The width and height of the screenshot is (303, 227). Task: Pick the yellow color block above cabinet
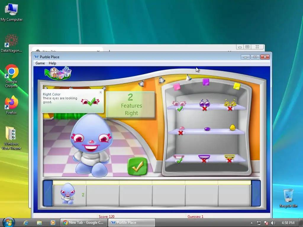coord(237,86)
